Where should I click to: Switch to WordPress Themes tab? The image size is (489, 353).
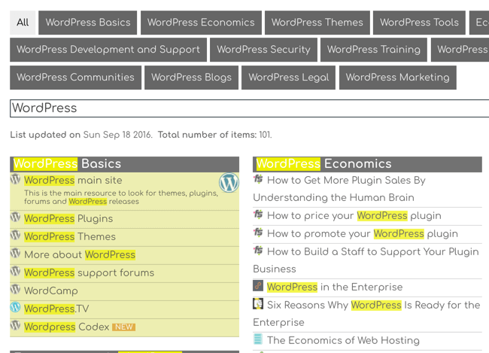(317, 23)
